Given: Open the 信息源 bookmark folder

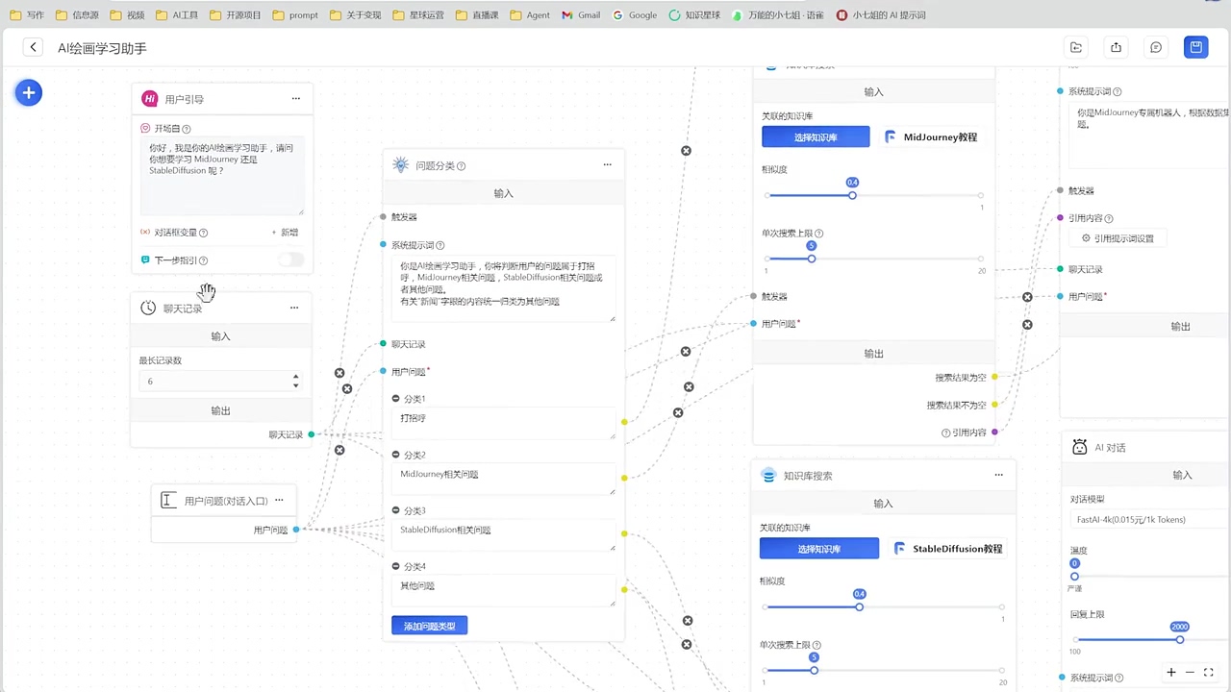Looking at the screenshot, I should tap(78, 15).
